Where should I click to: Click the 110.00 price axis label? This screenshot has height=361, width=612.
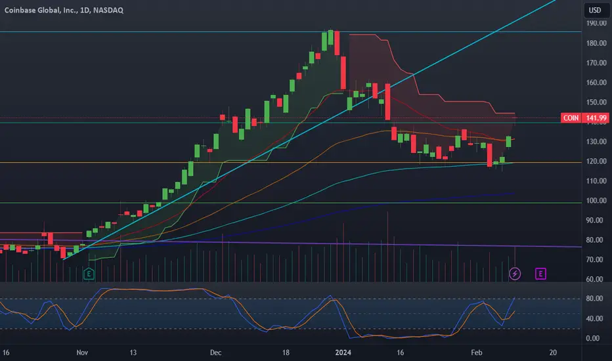click(596, 181)
